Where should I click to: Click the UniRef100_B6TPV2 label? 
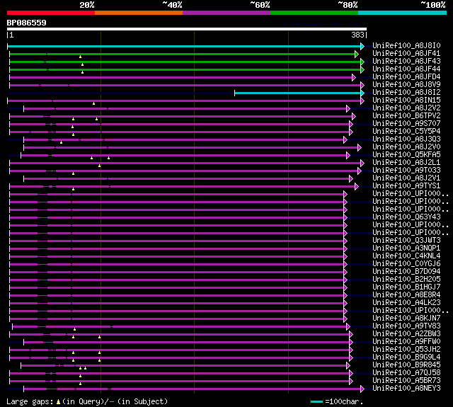tap(406, 116)
